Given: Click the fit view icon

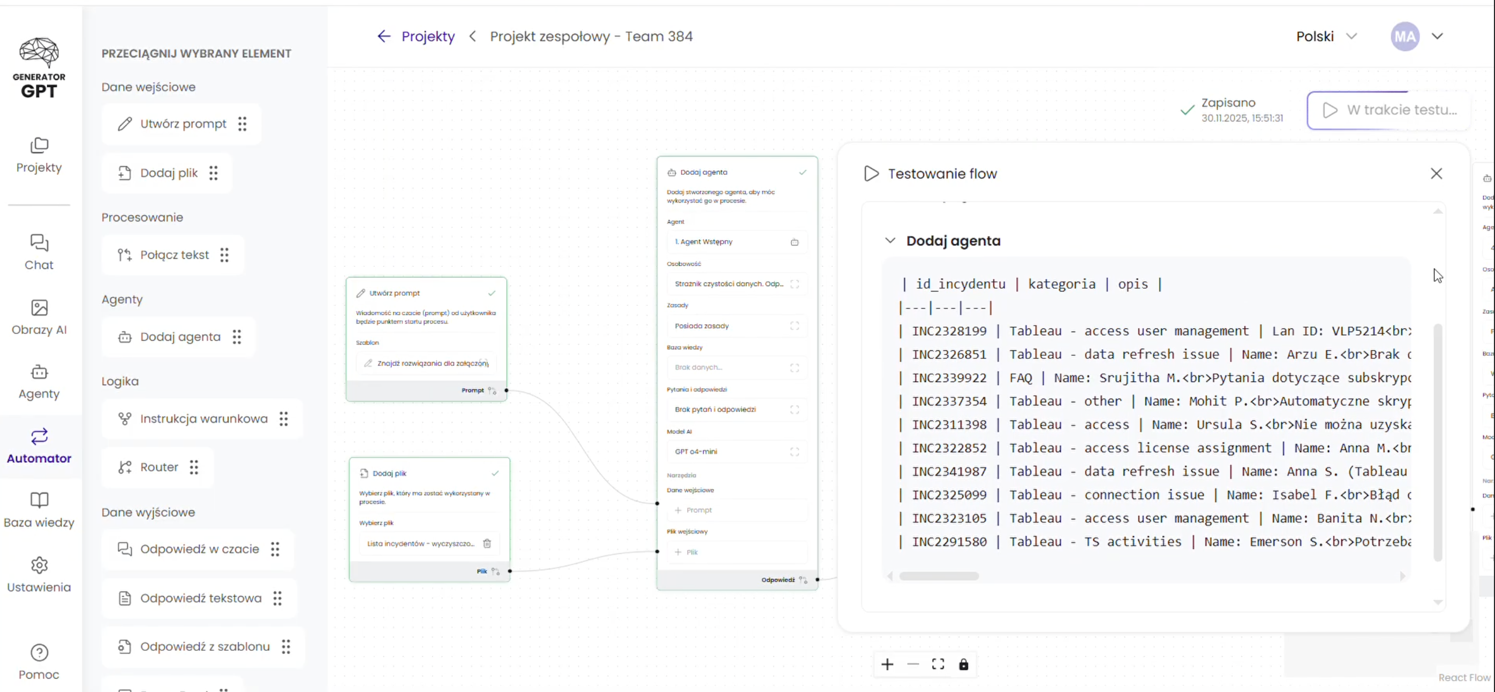Looking at the screenshot, I should (938, 664).
